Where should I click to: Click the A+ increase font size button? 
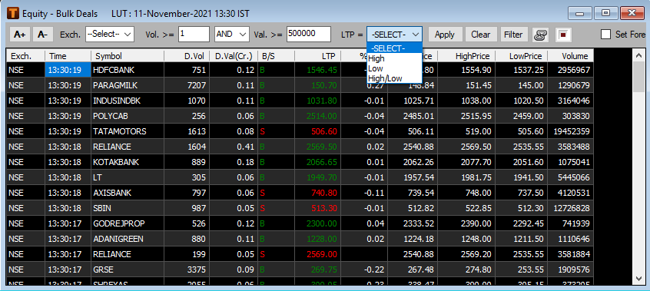(20, 35)
